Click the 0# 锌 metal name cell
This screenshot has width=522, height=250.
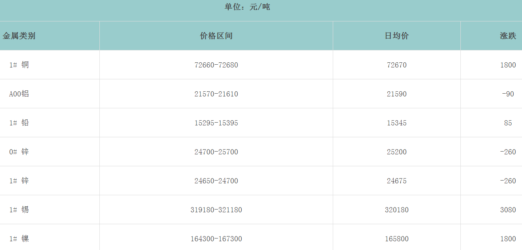pyautogui.click(x=19, y=152)
